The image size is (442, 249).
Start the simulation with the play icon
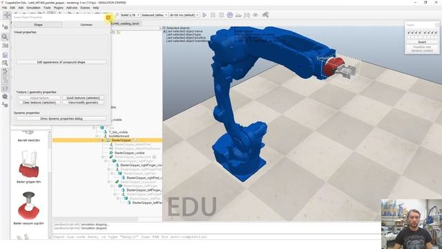(204, 15)
